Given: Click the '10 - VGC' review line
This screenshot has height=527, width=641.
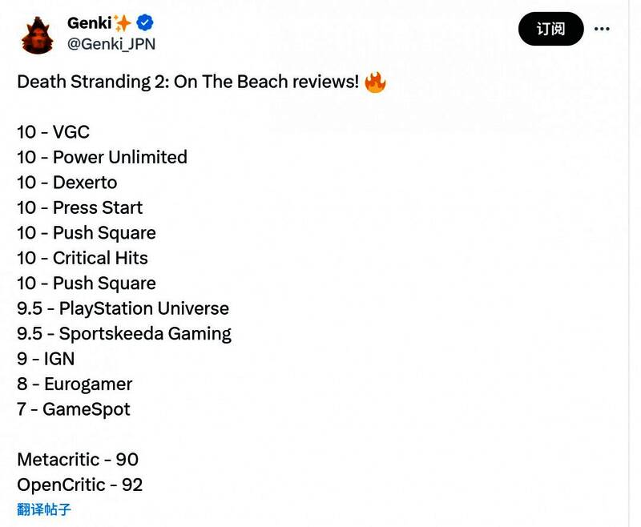Looking at the screenshot, I should click(x=53, y=132).
